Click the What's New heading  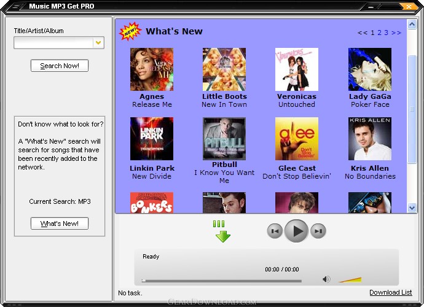tap(174, 31)
